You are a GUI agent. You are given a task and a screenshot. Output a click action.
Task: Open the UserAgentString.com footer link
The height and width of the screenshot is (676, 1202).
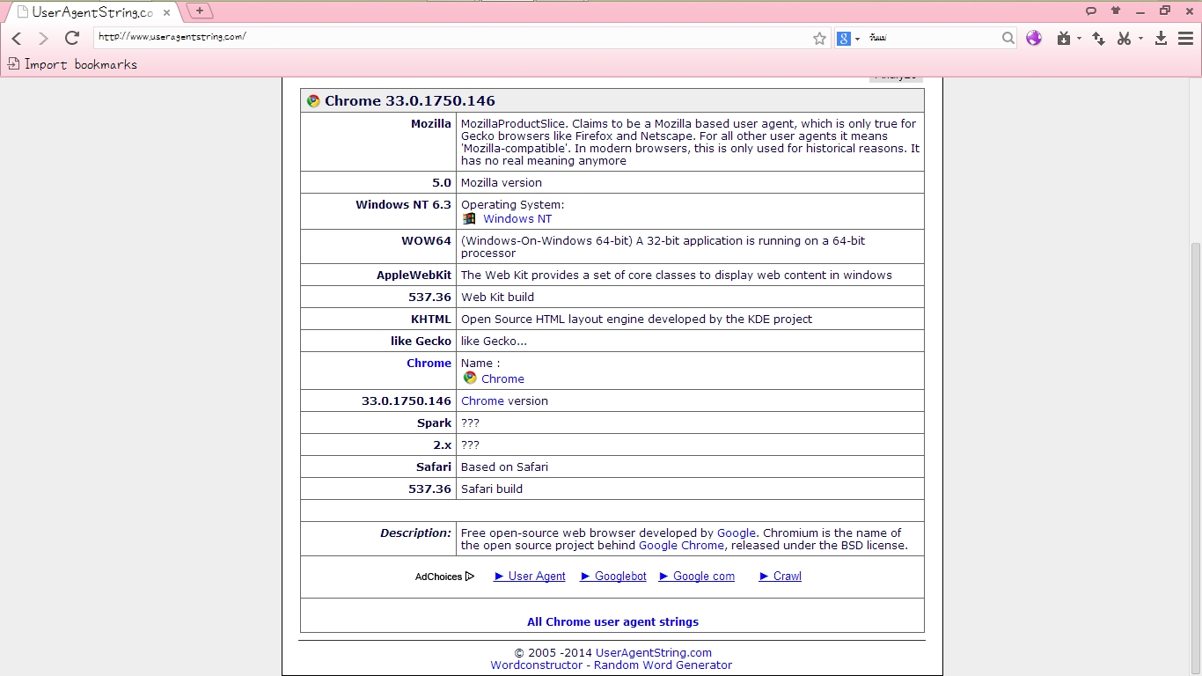654,653
